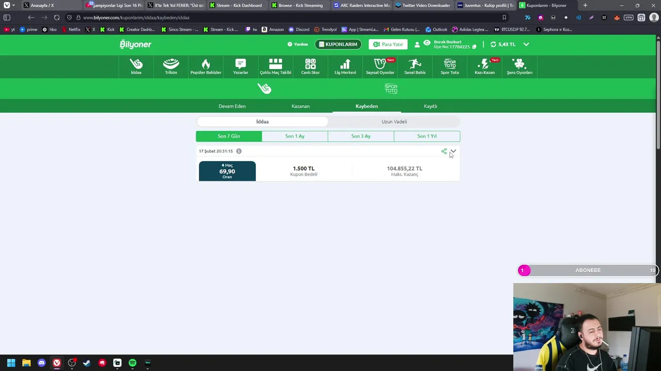The height and width of the screenshot is (371, 661).
Task: Toggle balance visibility eye icon
Action: coord(427,42)
